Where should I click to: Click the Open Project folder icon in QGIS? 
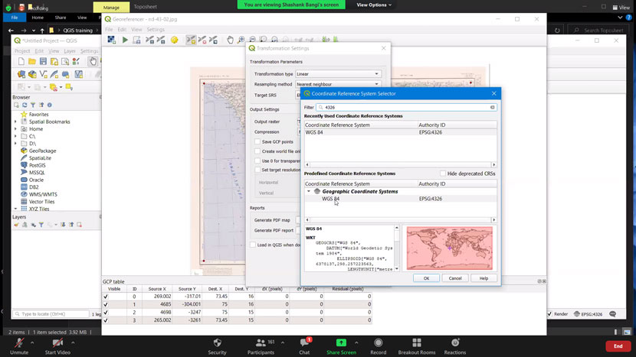click(x=32, y=61)
